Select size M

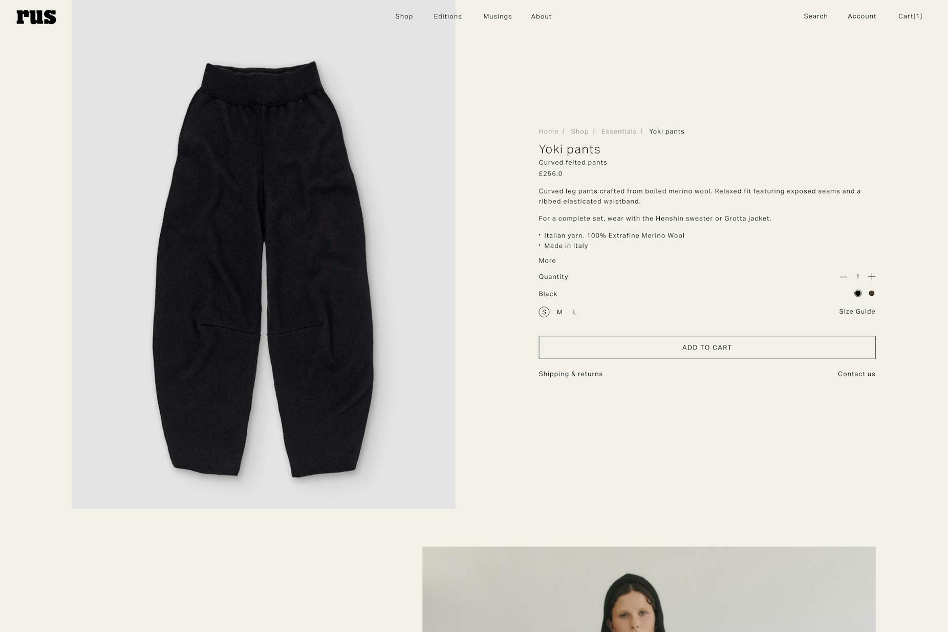[x=559, y=312]
